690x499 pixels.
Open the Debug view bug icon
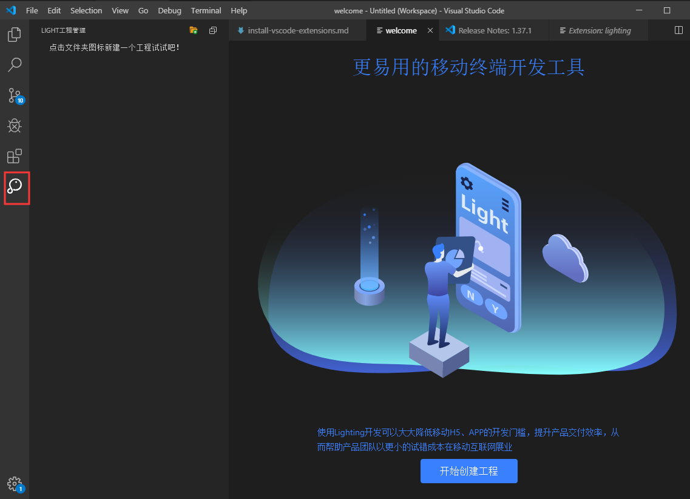15,126
